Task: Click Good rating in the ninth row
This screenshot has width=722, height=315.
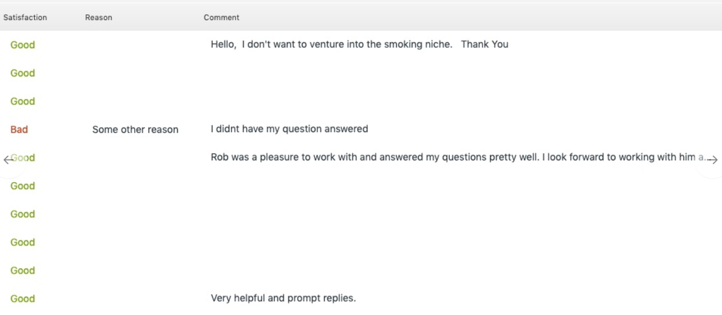Action: (22, 270)
